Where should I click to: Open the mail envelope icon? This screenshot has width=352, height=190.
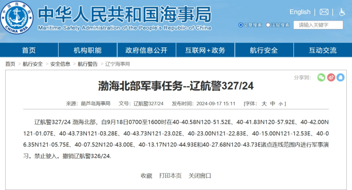pyautogui.click(x=324, y=12)
